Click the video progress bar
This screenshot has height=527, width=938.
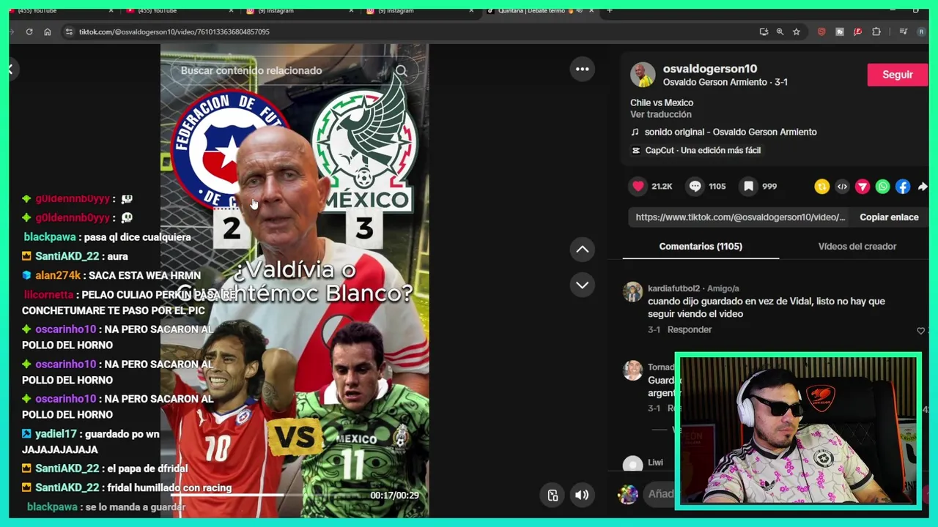click(295, 496)
